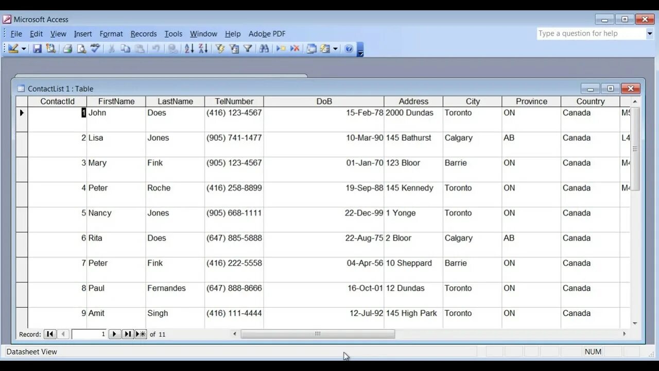Expand the help question box dropdown arrow
This screenshot has width=659, height=371.
tap(650, 33)
